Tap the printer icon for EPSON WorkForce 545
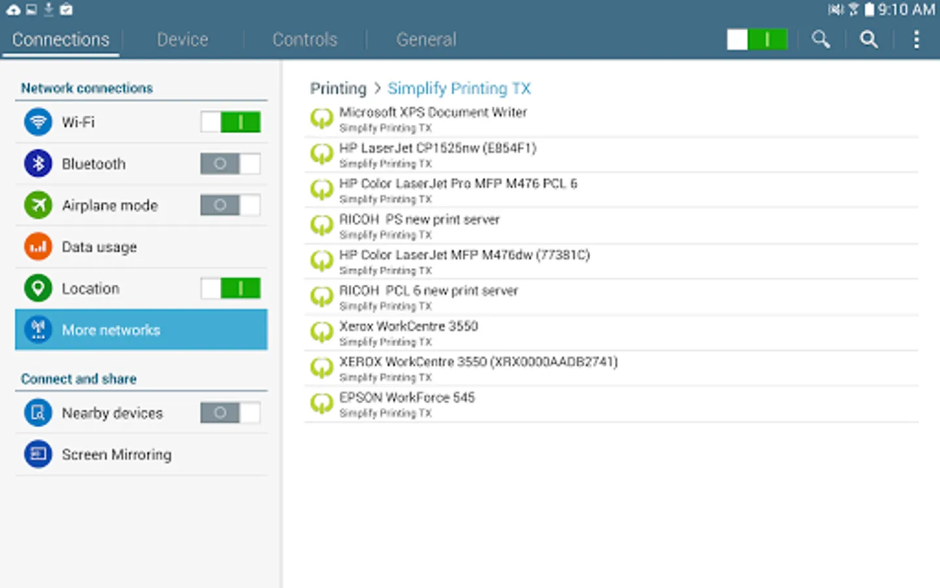 (321, 404)
